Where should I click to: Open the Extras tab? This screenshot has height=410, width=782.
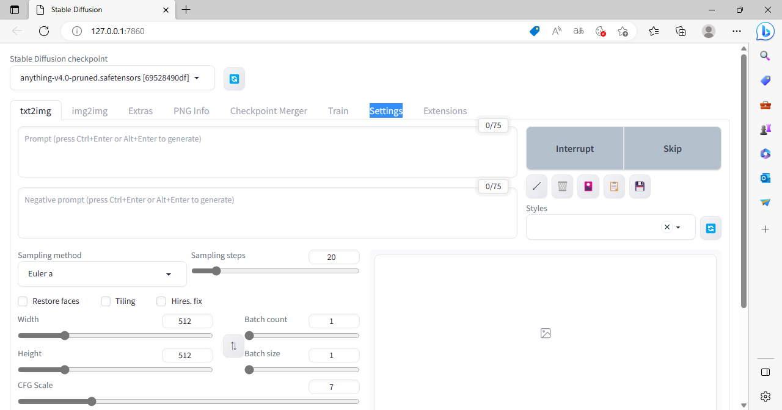click(x=141, y=111)
